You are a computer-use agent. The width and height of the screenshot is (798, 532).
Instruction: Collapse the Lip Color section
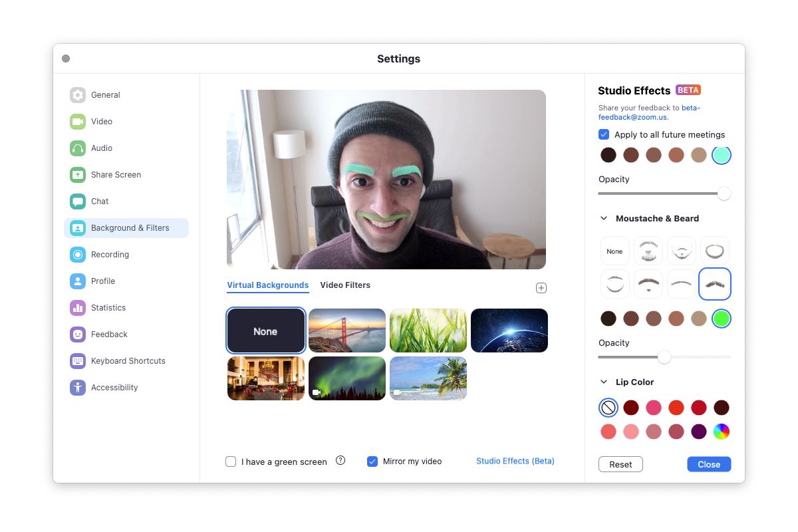pos(604,382)
